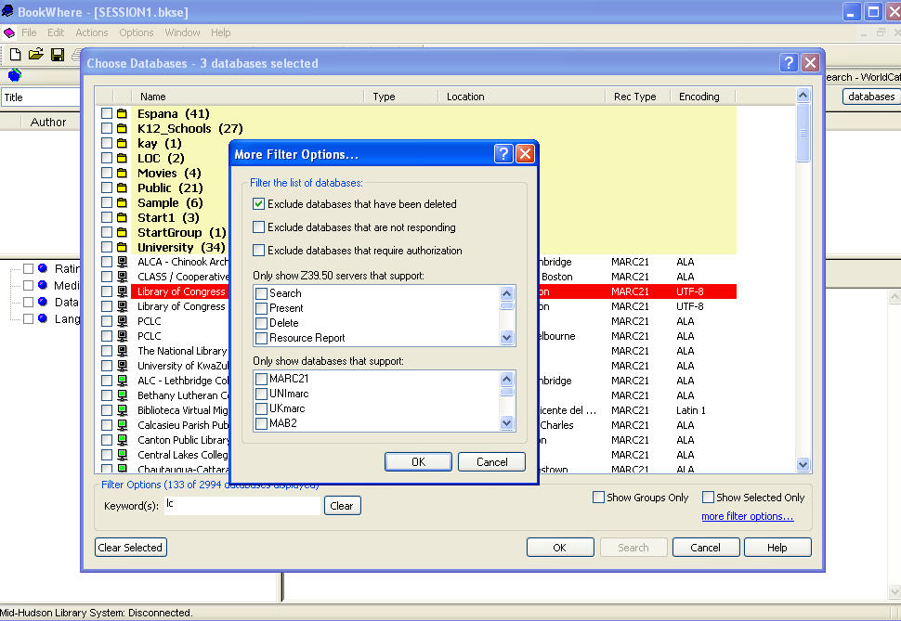Click the LOC group folder icon
Screen dimensions: 901x621
(122, 158)
